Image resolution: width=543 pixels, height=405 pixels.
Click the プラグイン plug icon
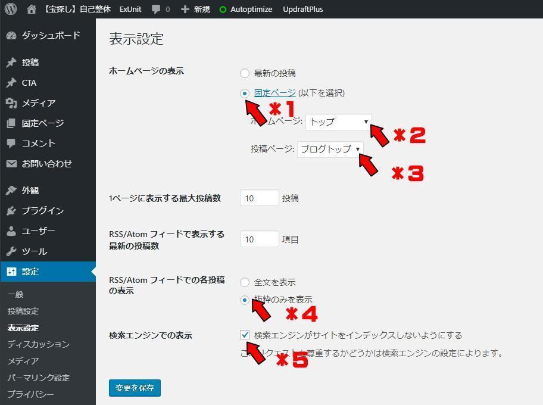11,211
